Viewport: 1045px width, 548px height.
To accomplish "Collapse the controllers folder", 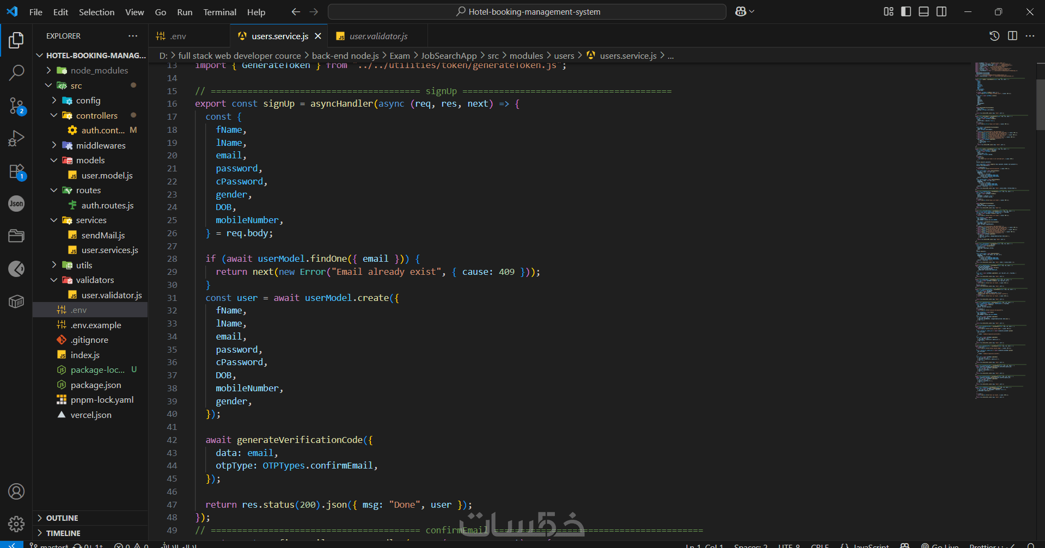I will click(96, 115).
